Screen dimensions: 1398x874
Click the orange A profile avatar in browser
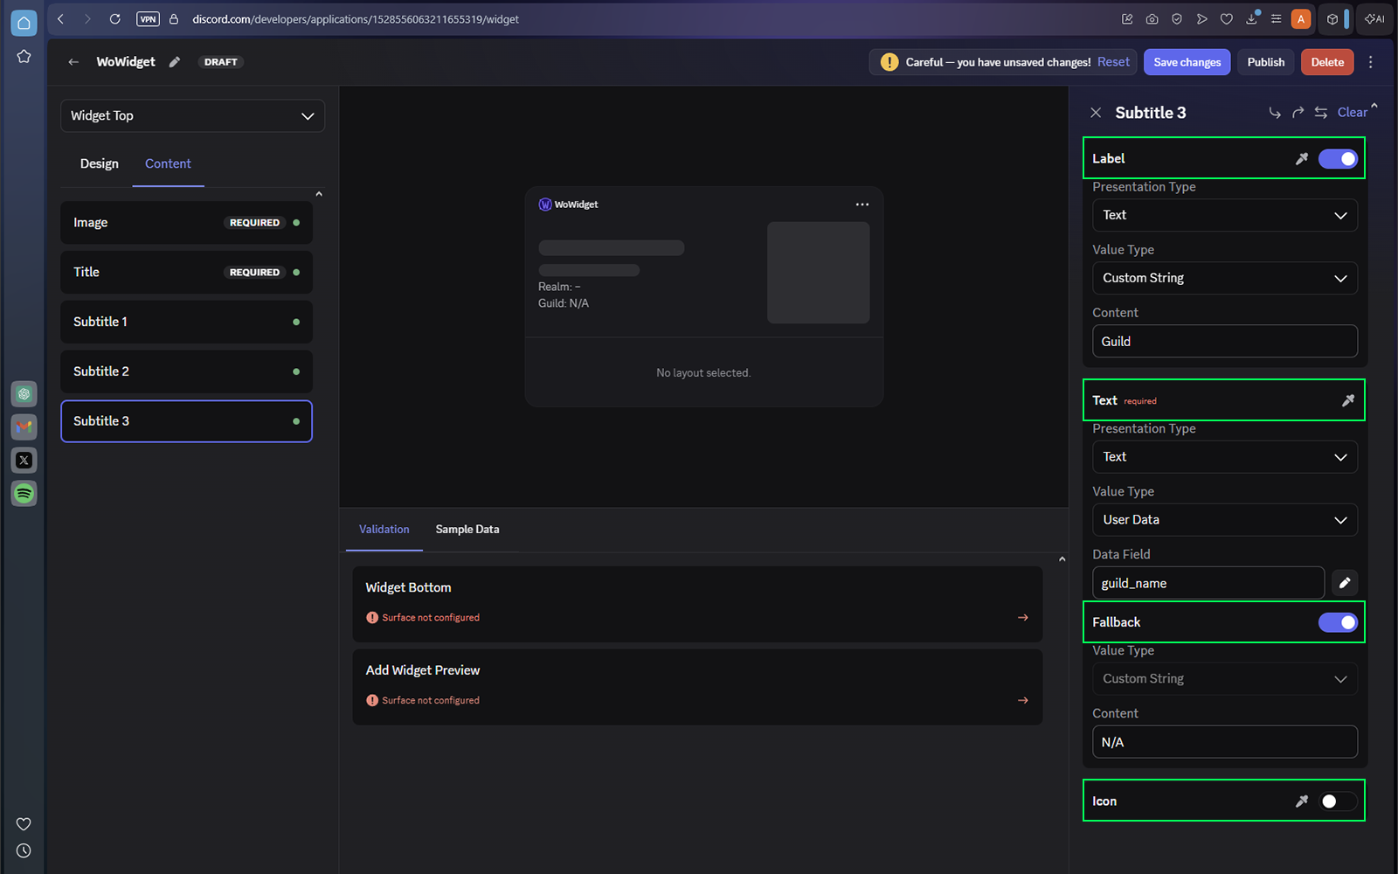click(x=1301, y=19)
